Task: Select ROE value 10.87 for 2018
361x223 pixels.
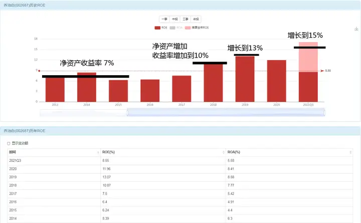Action: [106, 185]
